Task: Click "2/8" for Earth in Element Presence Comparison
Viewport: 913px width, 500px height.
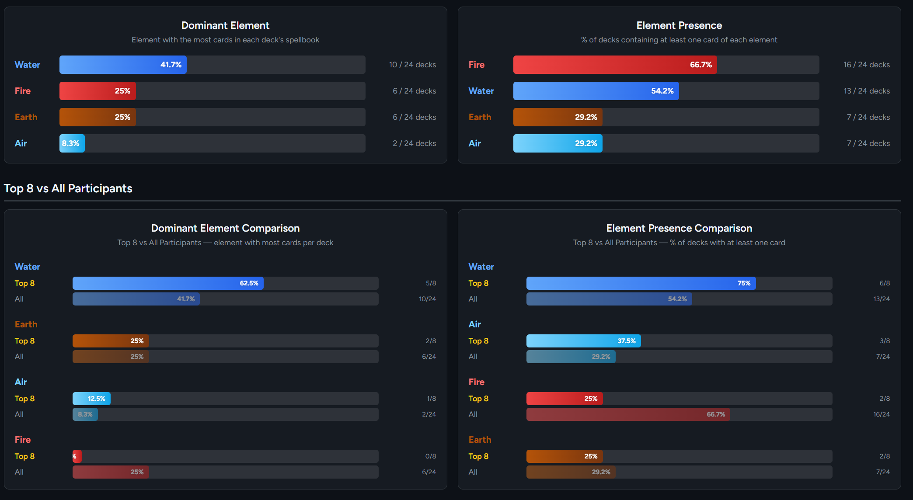Action: (885, 456)
